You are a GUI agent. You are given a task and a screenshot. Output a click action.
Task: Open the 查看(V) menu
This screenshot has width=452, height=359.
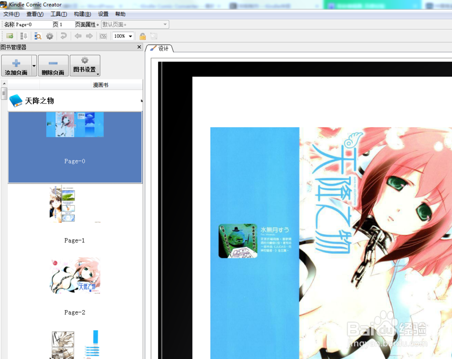click(x=35, y=14)
